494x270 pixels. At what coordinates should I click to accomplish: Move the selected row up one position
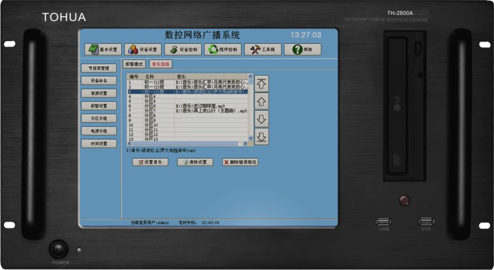click(261, 101)
